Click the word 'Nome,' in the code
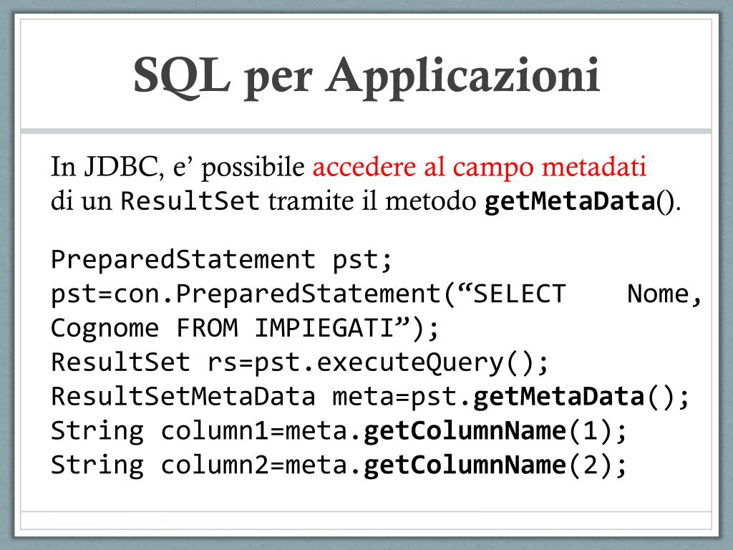733x550 pixels. coord(664,294)
